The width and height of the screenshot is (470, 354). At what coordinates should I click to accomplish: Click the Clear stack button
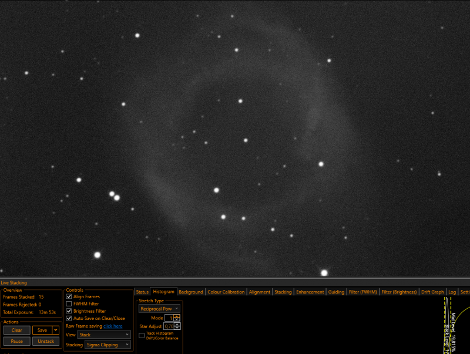(17, 330)
